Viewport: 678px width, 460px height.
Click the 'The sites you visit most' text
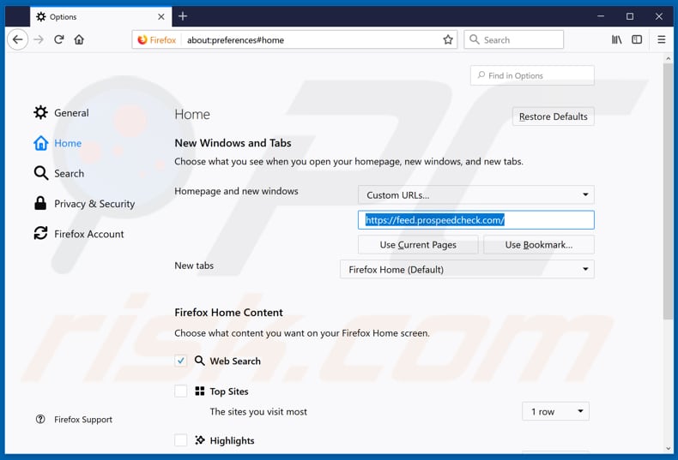coord(258,412)
